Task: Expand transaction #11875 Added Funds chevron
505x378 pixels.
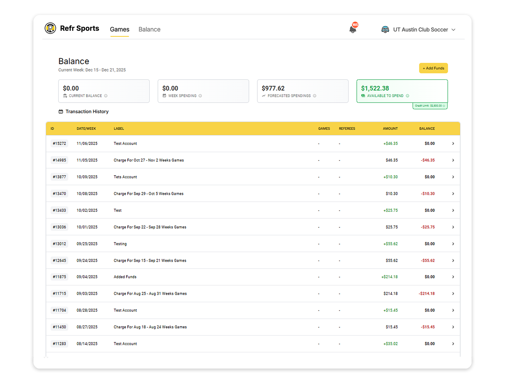Action: click(453, 277)
